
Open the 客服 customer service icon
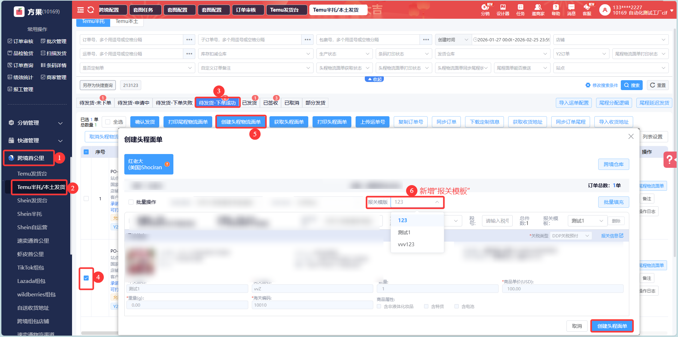587,10
